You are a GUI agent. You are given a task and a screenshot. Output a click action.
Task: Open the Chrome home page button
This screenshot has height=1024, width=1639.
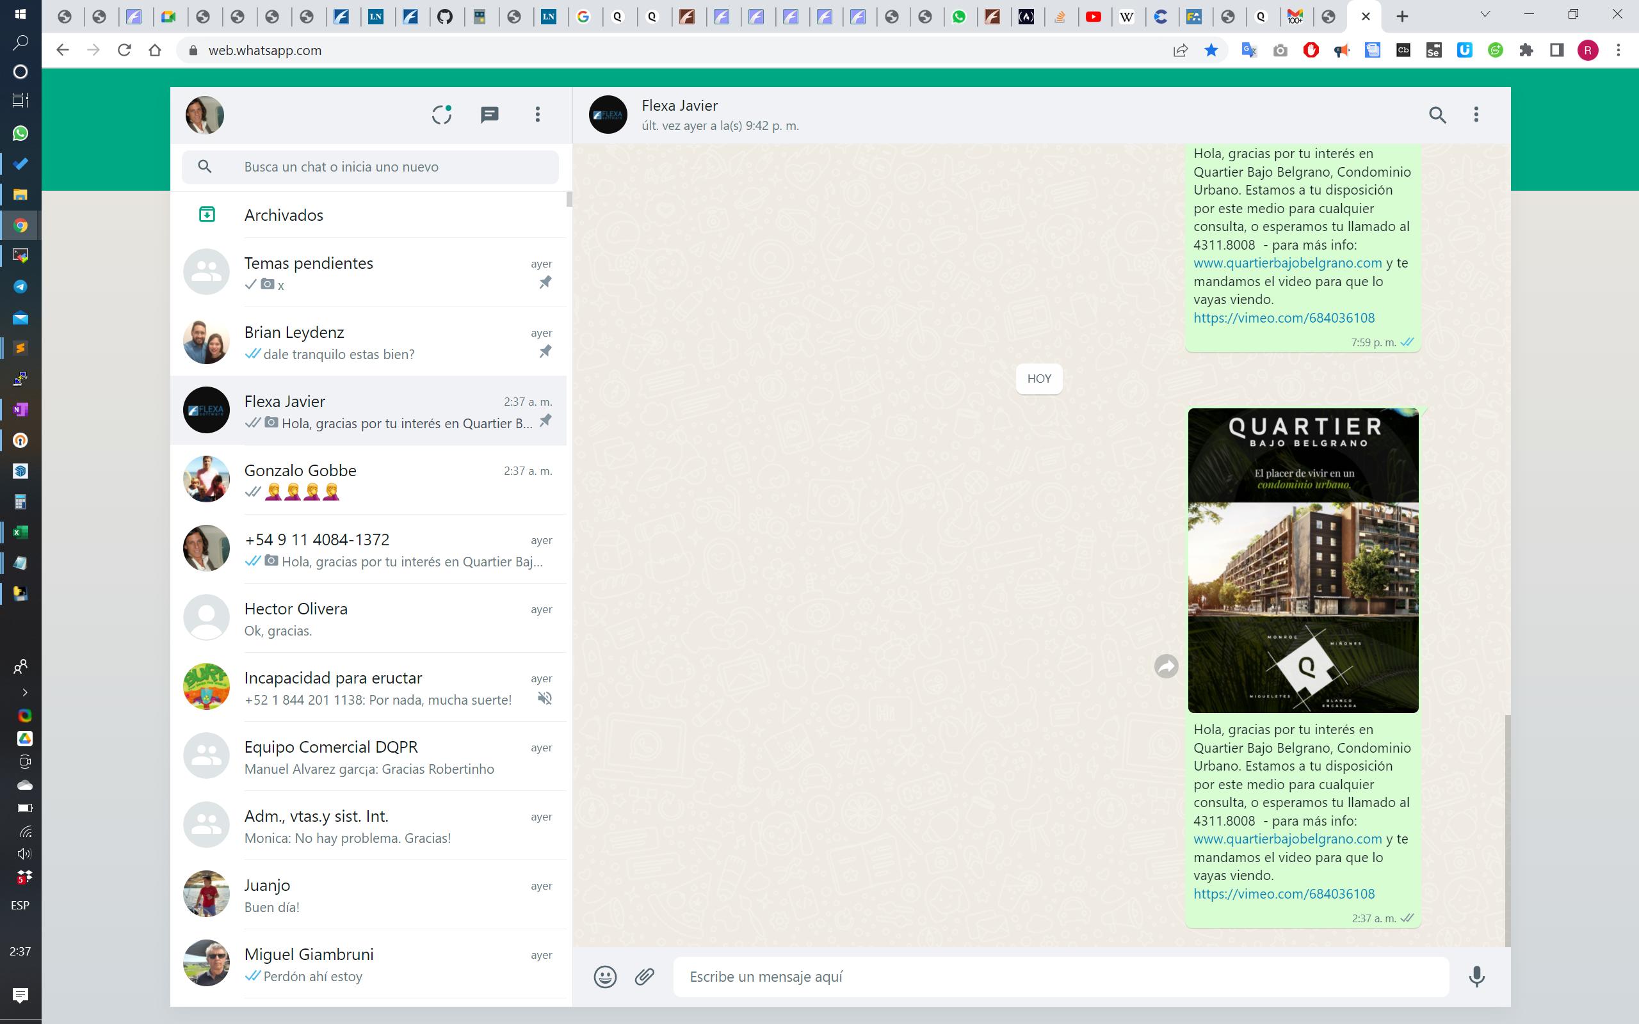(155, 50)
